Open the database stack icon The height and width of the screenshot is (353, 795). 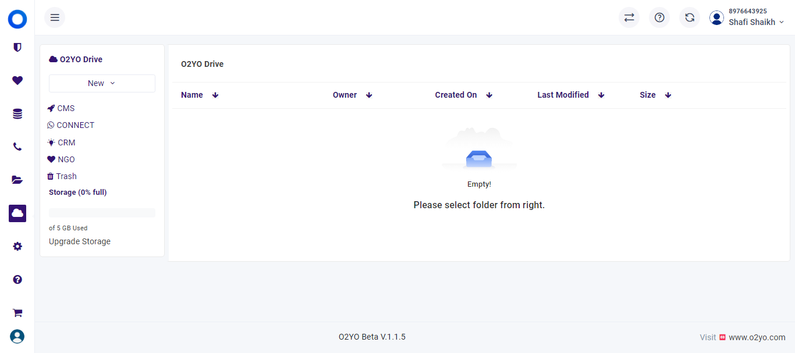click(17, 114)
